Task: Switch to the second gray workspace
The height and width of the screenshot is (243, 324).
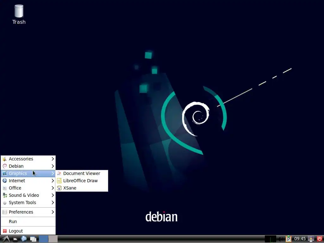Action: [x=53, y=239]
